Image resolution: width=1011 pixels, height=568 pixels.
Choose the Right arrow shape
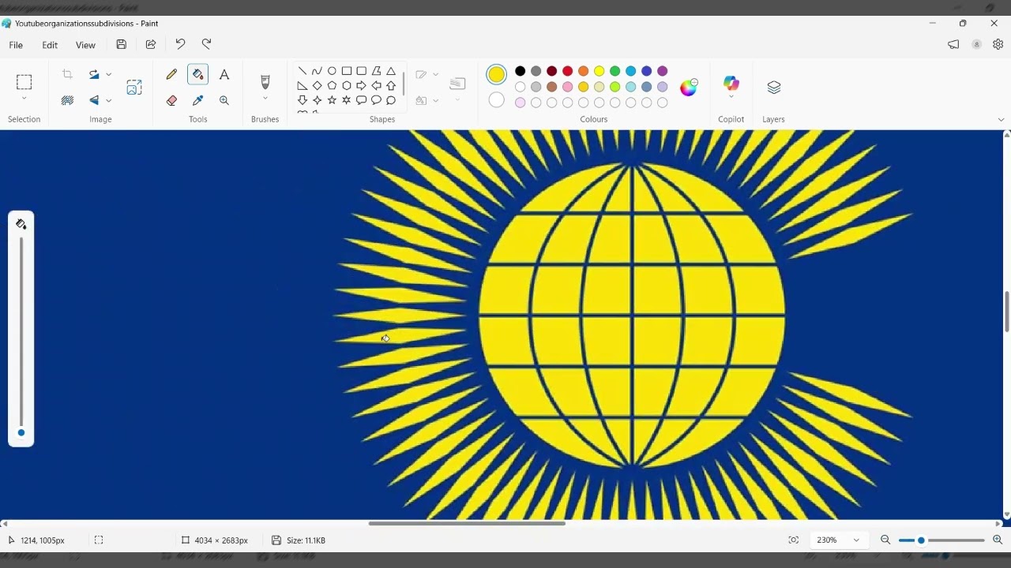361,85
